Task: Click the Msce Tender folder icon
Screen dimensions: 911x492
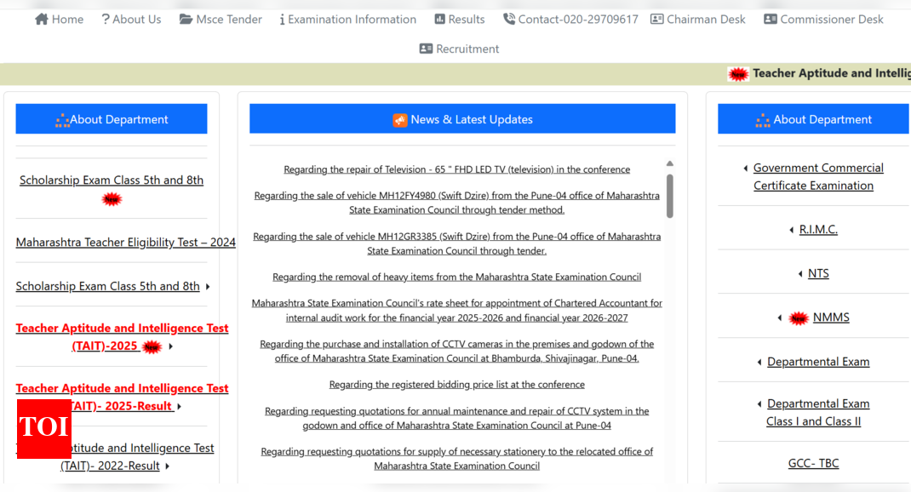Action: (x=186, y=19)
